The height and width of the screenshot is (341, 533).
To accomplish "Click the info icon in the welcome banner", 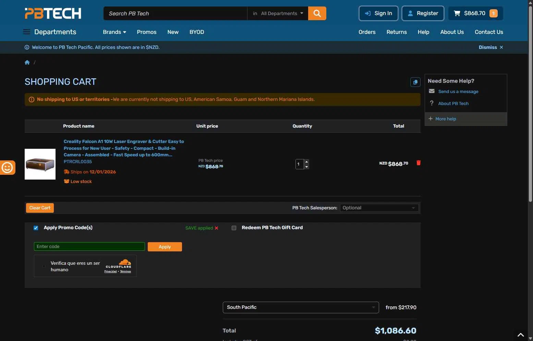I will tap(27, 47).
